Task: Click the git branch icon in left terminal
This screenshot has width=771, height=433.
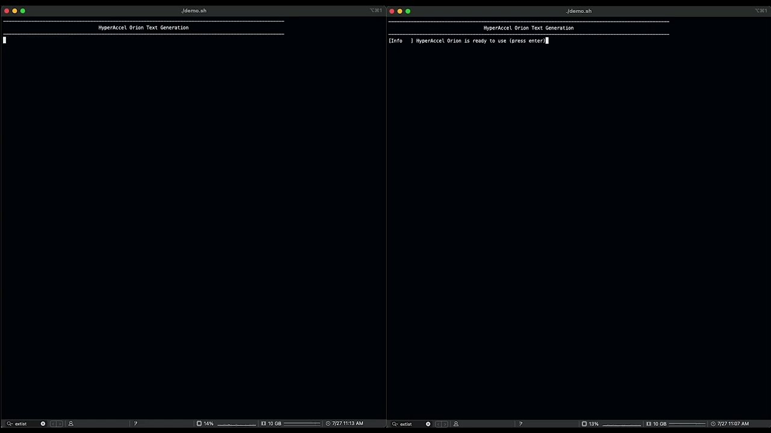Action: pos(136,423)
